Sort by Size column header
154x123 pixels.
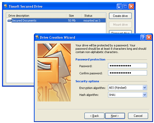pyautogui.click(x=74, y=16)
